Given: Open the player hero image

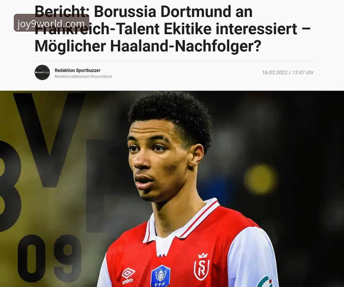Looking at the screenshot, I should (172, 189).
